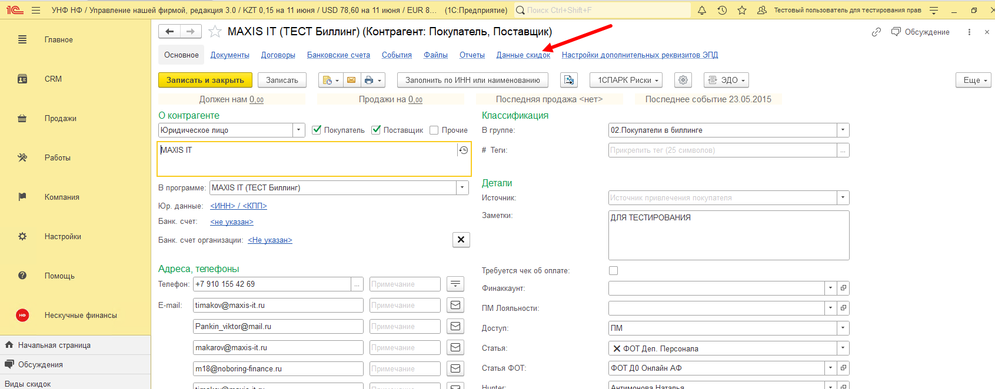Clear bank account with the X button
Viewport: 995px width, 389px height.
point(461,239)
